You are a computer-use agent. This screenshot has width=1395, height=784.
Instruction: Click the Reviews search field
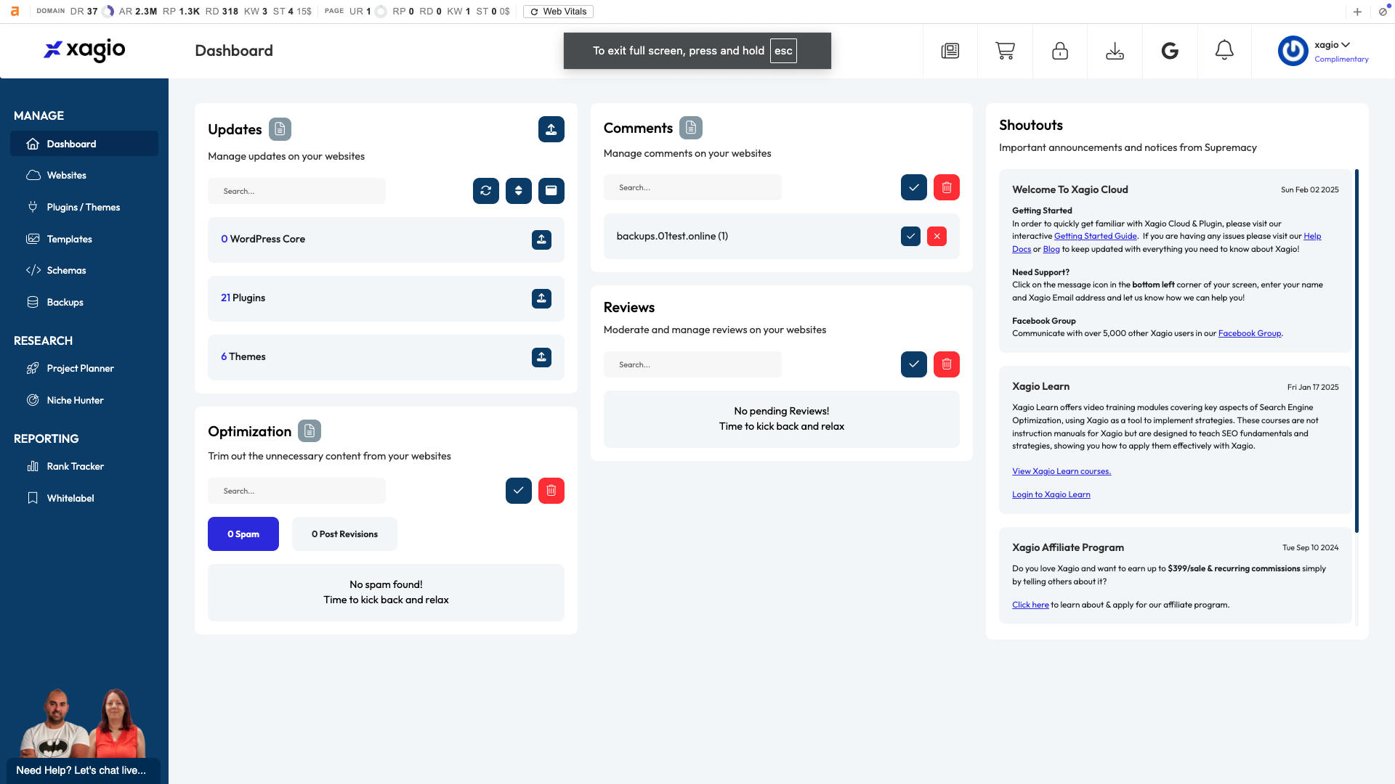[692, 364]
